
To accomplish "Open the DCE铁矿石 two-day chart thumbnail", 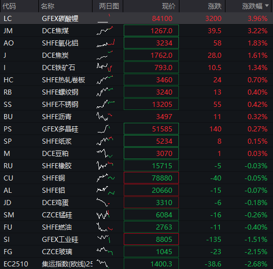I will pyautogui.click(x=104, y=68).
